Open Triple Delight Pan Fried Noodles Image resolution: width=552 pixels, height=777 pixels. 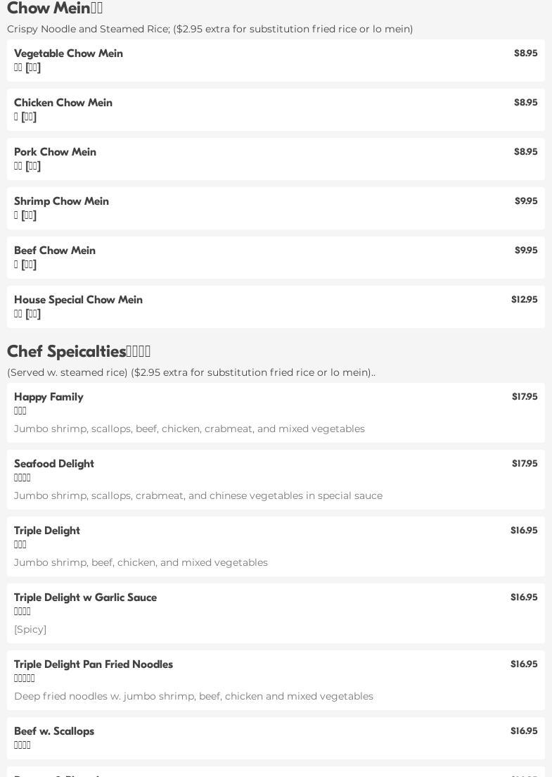pyautogui.click(x=94, y=664)
